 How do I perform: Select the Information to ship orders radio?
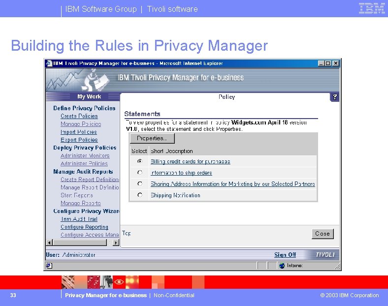click(140, 173)
